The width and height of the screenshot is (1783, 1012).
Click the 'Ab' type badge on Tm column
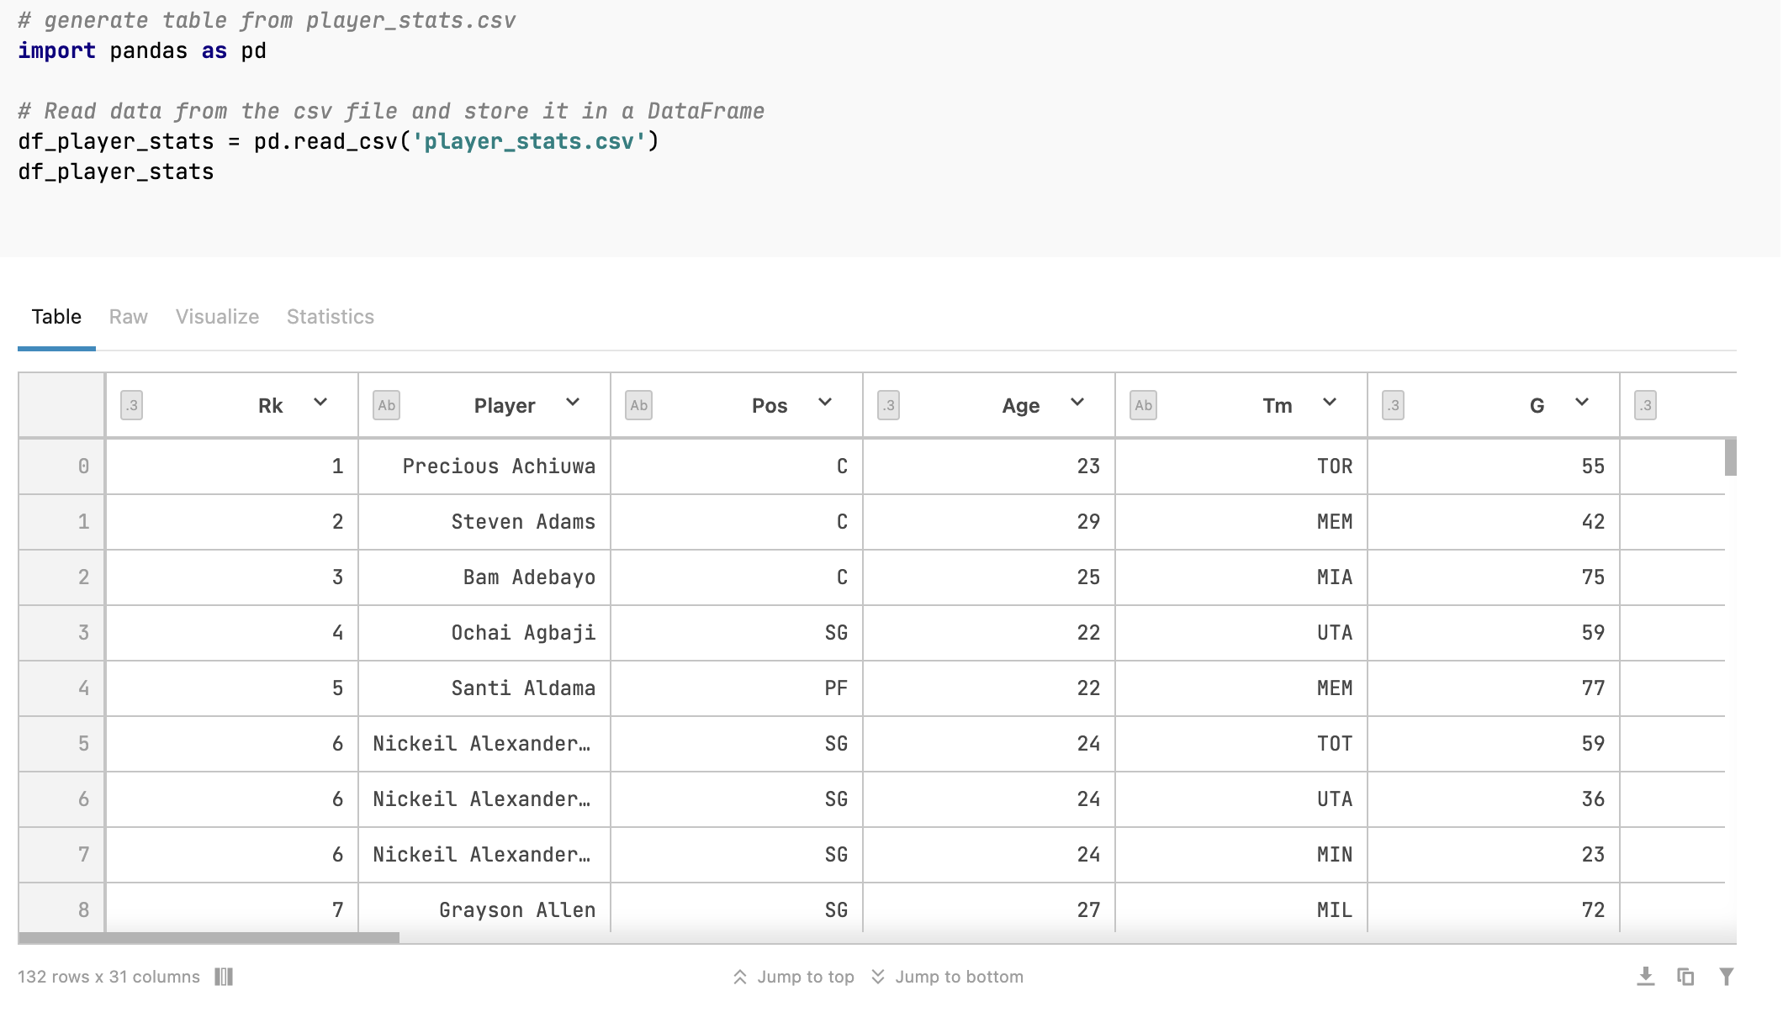(x=1143, y=405)
